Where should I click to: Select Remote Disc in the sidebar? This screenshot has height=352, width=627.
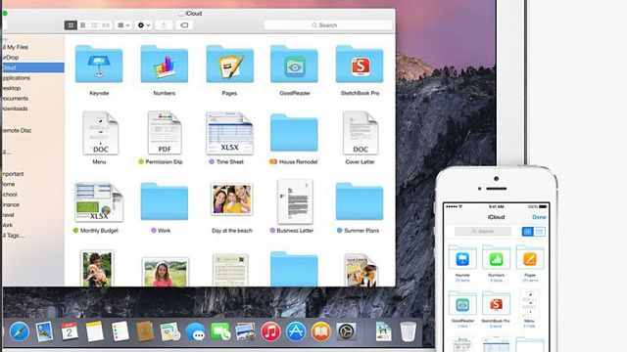(x=17, y=130)
